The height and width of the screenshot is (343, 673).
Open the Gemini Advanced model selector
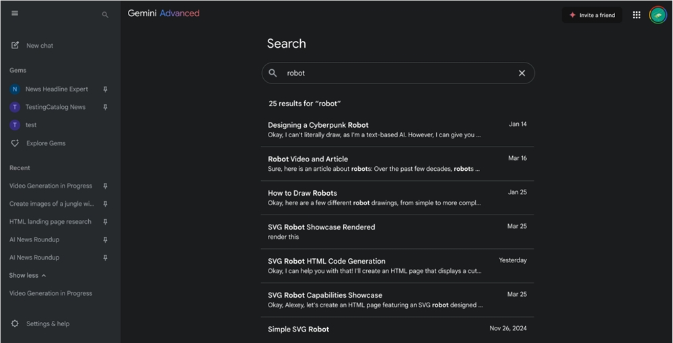coord(164,13)
